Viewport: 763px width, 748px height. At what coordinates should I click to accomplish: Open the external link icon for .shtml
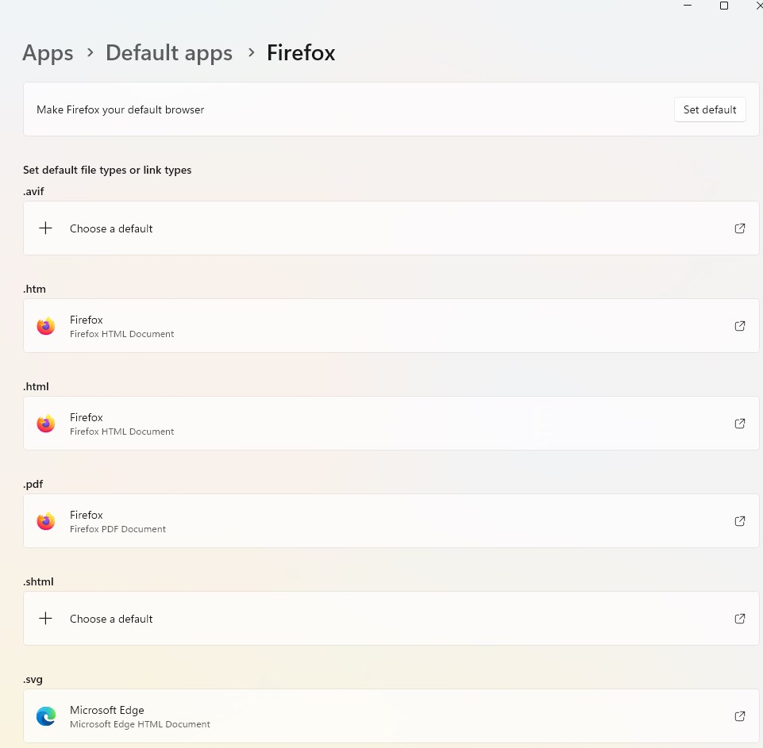(x=740, y=619)
